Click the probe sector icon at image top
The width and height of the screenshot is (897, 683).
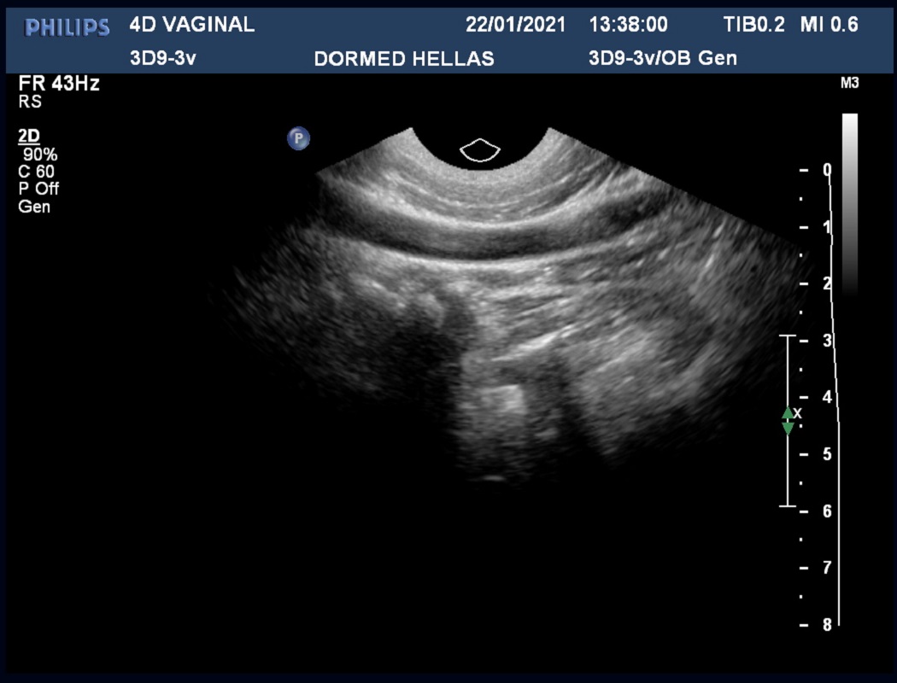click(x=479, y=150)
